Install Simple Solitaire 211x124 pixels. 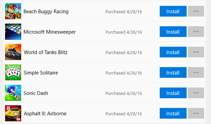tap(173, 73)
